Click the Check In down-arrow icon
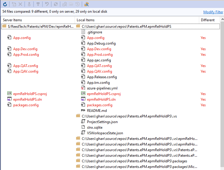 click(38, 4)
